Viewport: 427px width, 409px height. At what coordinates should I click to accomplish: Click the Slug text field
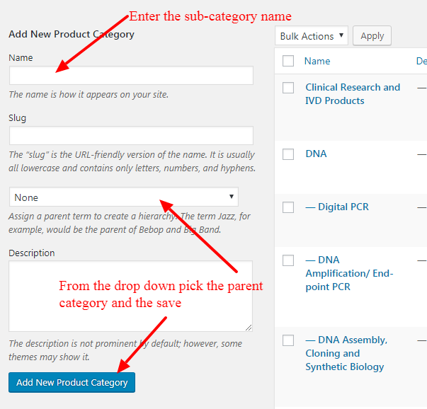[x=131, y=136]
